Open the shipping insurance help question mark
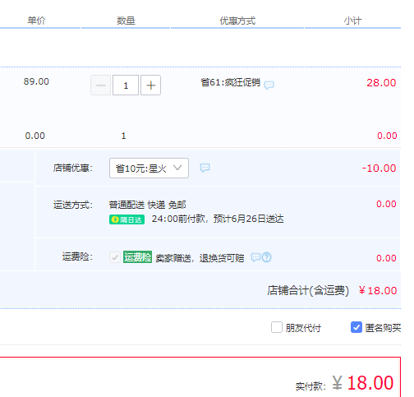 pyautogui.click(x=266, y=257)
